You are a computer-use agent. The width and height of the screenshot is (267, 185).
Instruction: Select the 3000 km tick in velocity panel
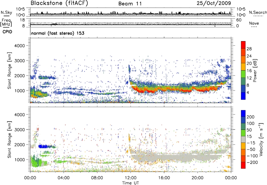coord(19,130)
